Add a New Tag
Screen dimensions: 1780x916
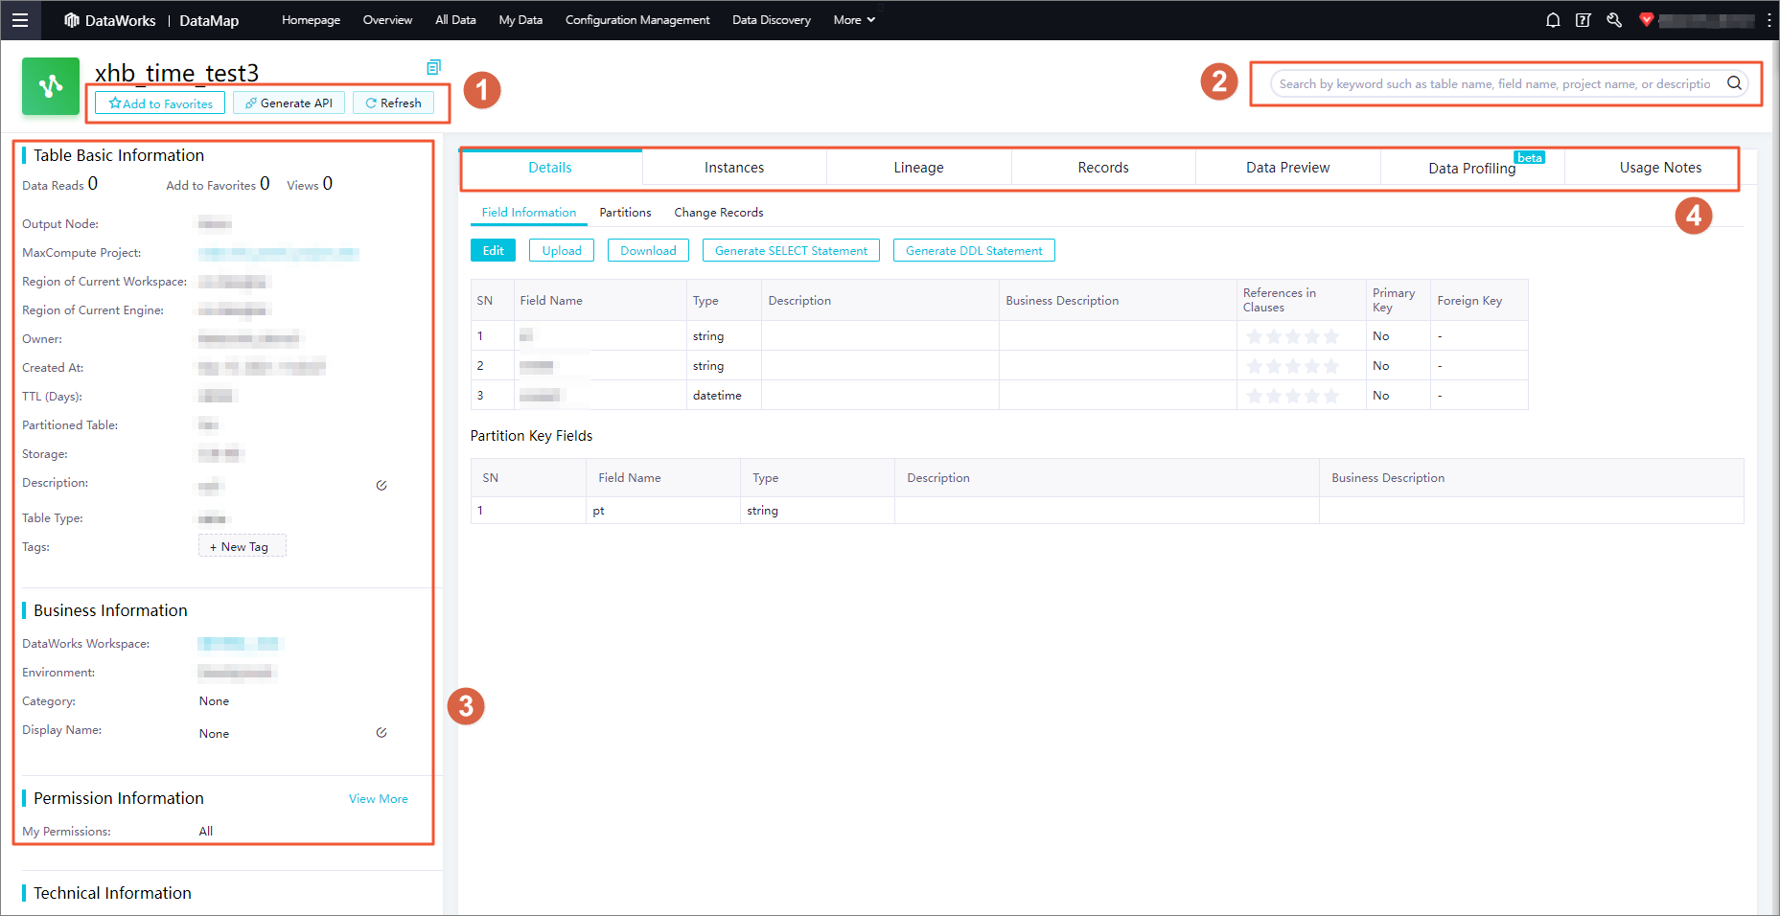tap(242, 546)
